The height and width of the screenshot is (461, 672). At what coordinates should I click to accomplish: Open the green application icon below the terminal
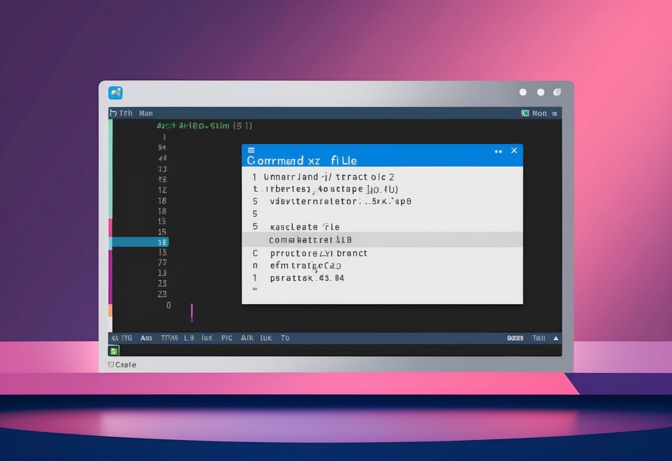pos(114,350)
